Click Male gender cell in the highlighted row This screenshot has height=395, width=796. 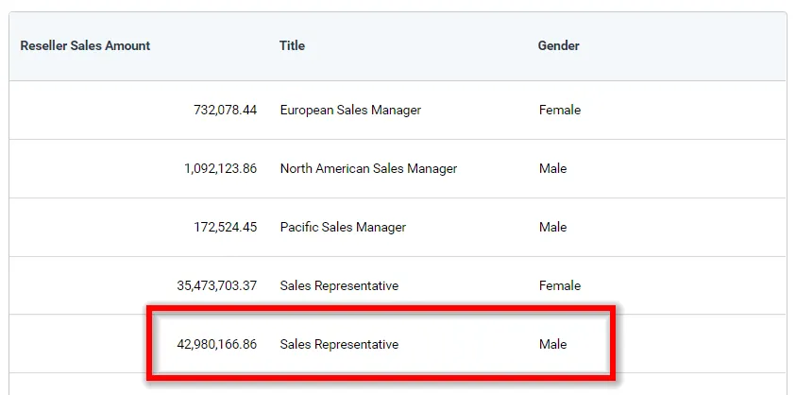552,344
